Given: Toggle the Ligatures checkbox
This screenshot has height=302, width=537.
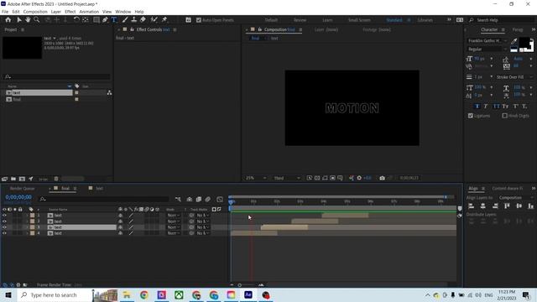Looking at the screenshot, I should [x=471, y=116].
